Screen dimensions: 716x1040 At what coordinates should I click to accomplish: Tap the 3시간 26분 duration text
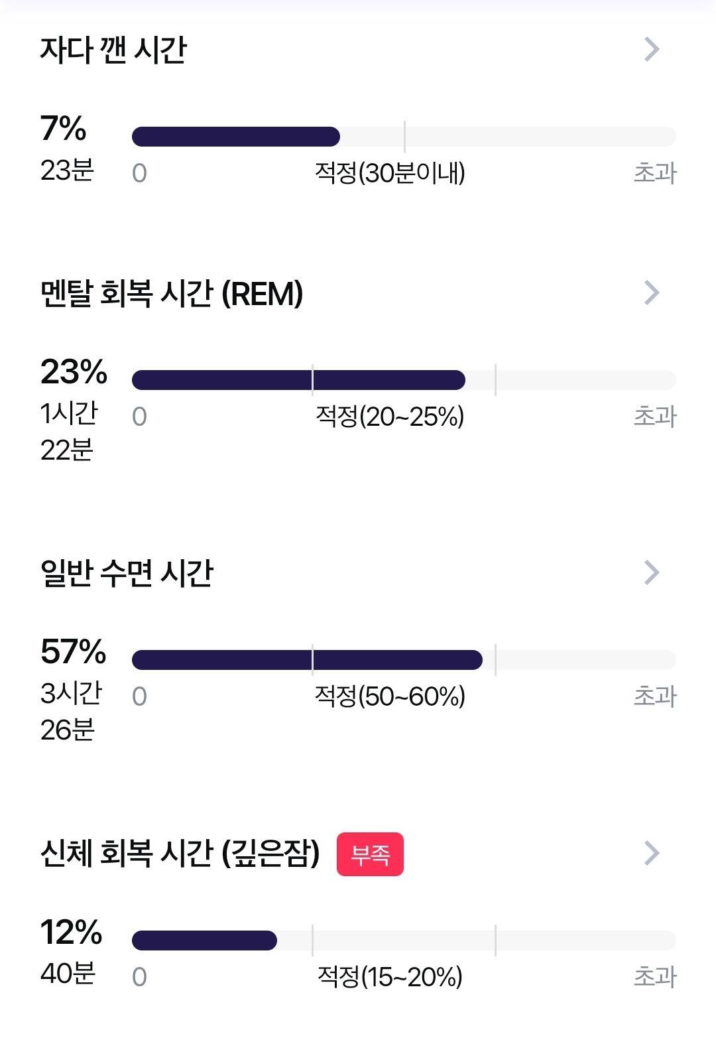[71, 712]
